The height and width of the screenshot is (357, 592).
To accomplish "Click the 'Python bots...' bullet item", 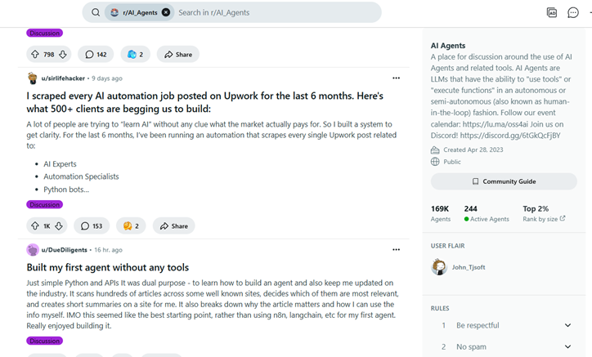I will (x=66, y=190).
